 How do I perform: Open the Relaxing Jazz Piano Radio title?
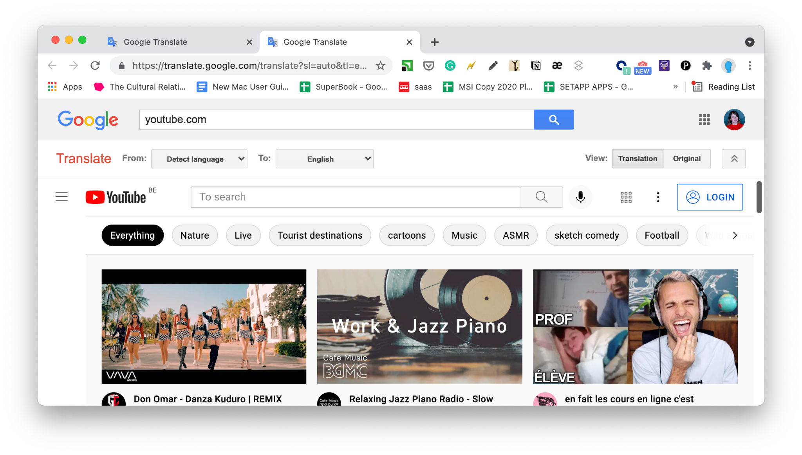point(421,399)
